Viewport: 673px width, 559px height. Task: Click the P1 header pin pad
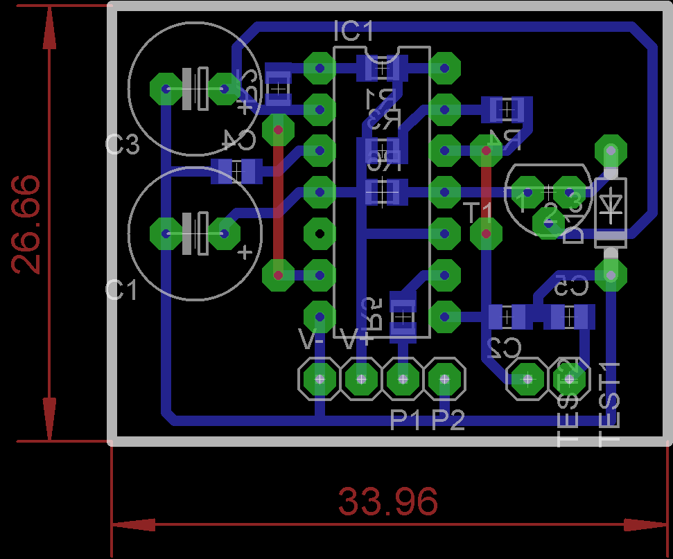pos(403,379)
